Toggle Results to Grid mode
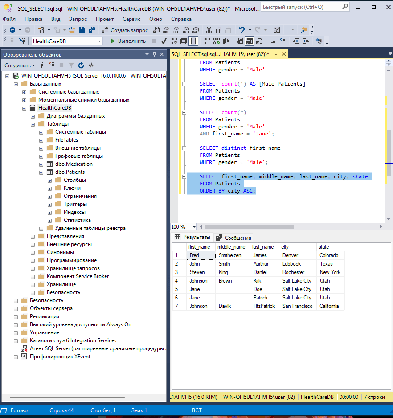Screen dimensions: 393x418 pyautogui.click(x=250, y=41)
